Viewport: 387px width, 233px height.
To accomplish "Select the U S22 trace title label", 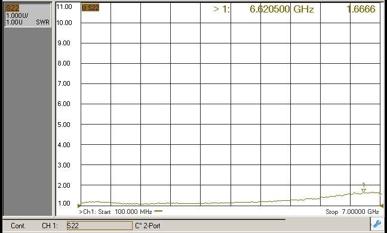I will (x=90, y=8).
